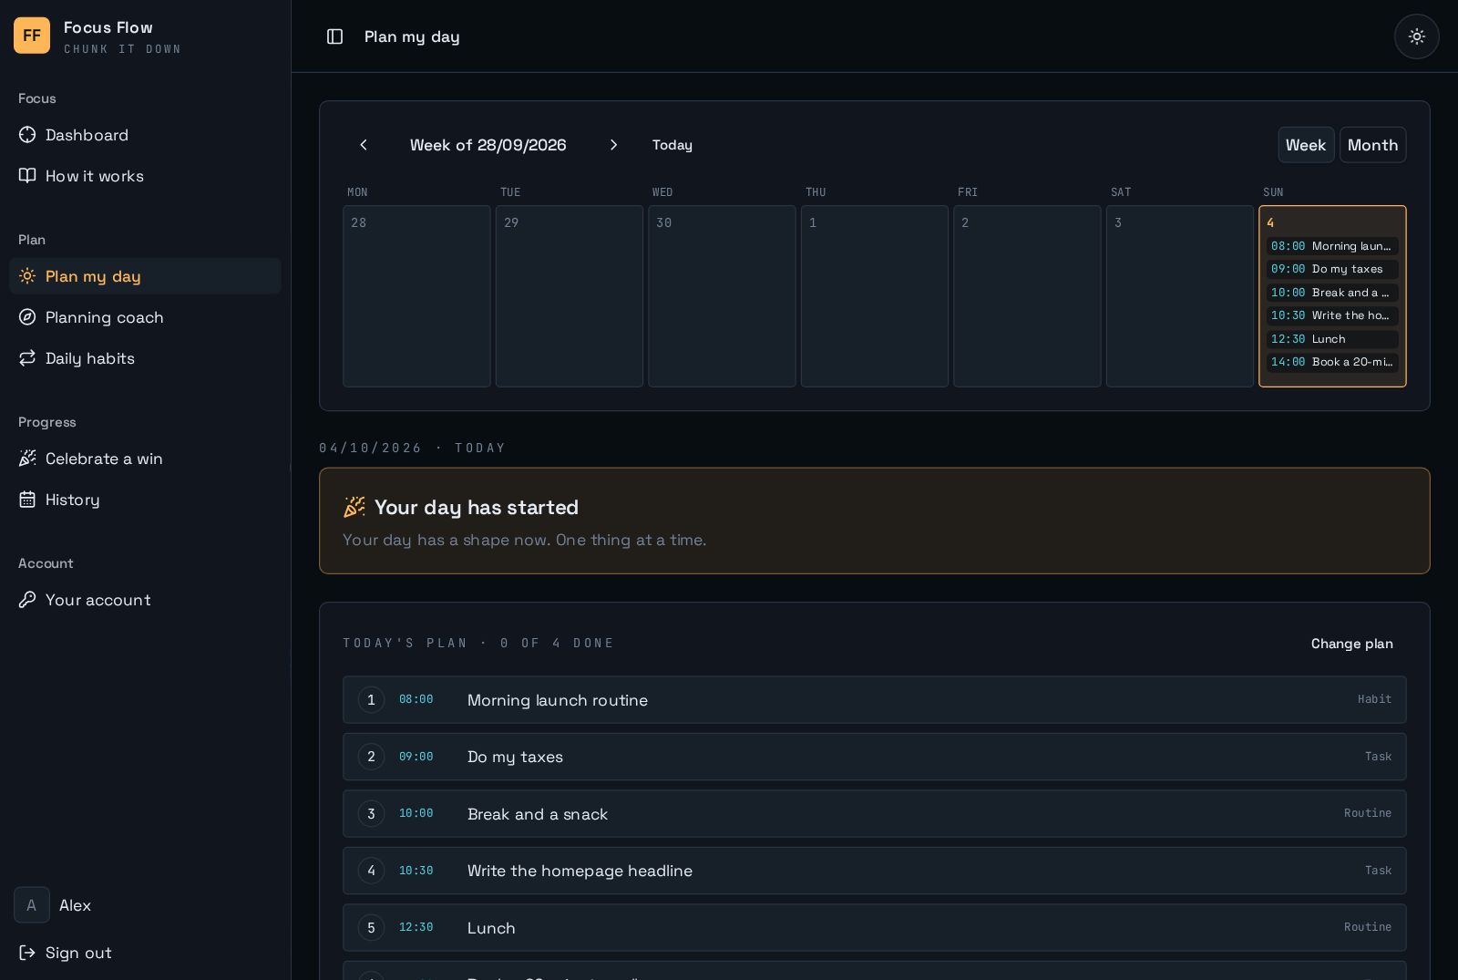Click the 10:00 Break calendar entry
The width and height of the screenshot is (1458, 980).
[x=1332, y=293]
